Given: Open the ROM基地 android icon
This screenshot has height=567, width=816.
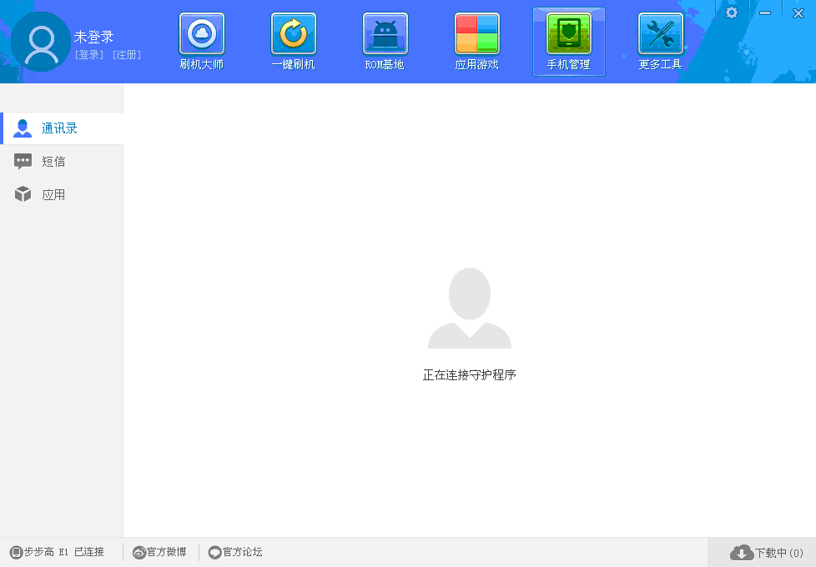Looking at the screenshot, I should click(x=385, y=34).
